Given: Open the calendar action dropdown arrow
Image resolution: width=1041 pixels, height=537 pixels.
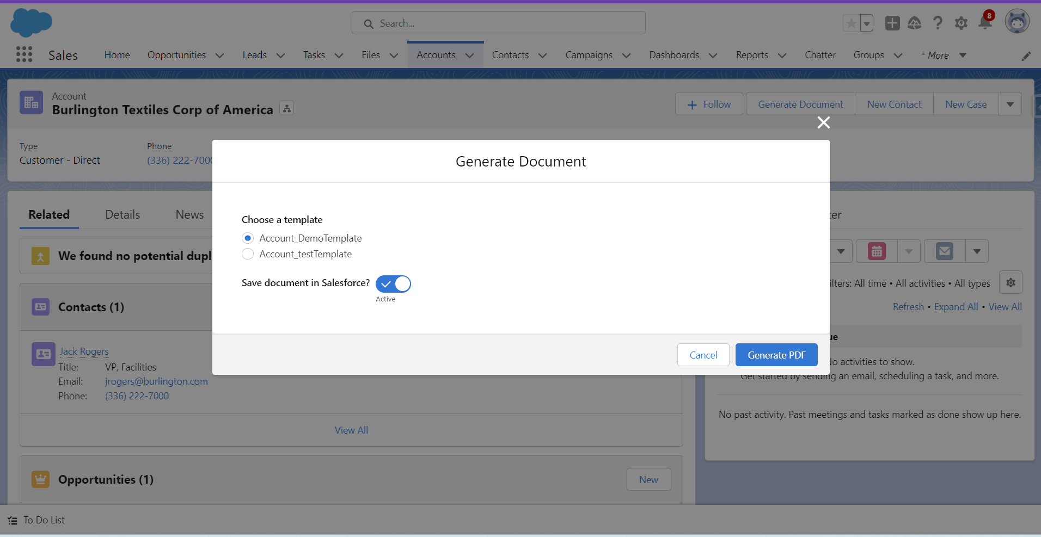Looking at the screenshot, I should point(908,251).
